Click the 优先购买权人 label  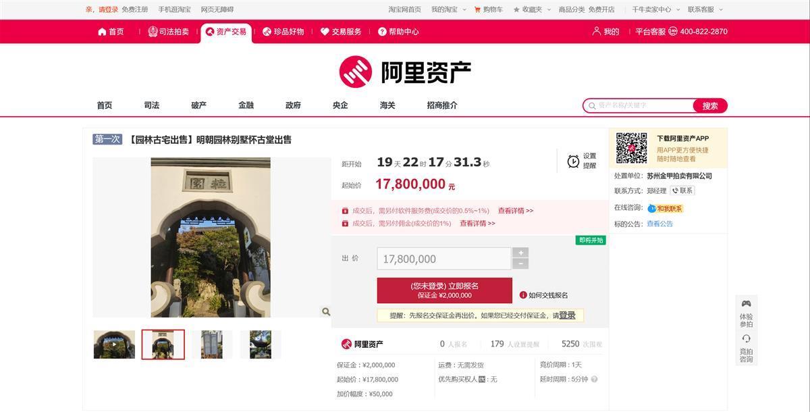[458, 380]
